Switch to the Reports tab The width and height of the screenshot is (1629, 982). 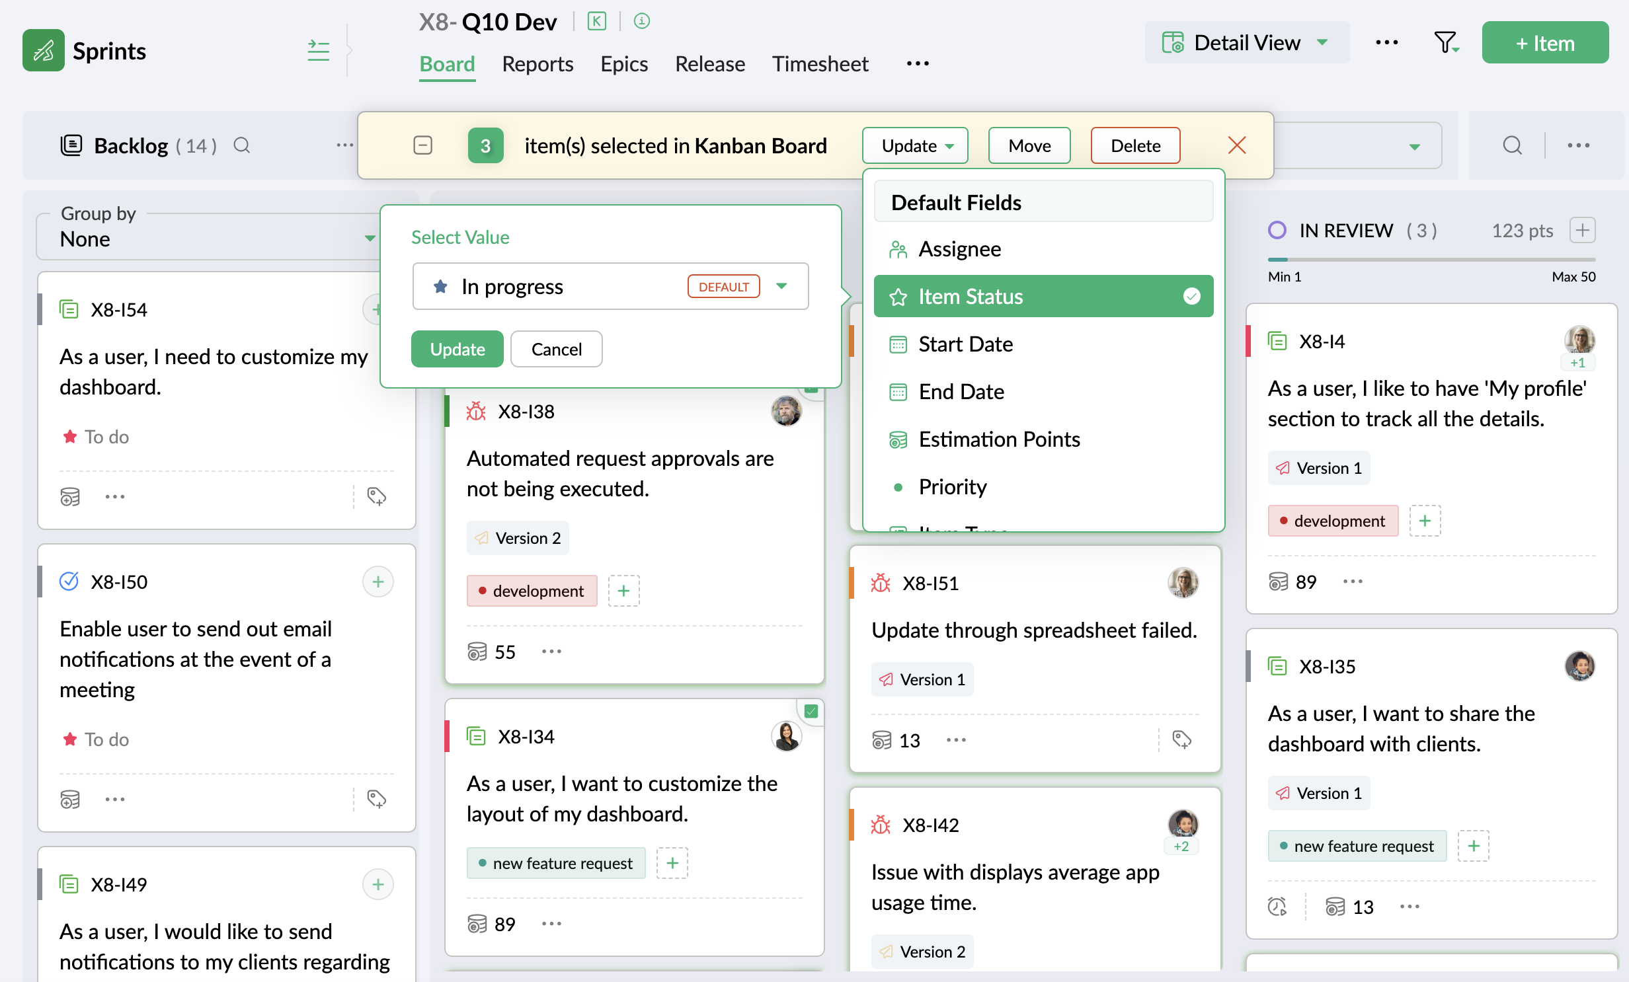coord(537,64)
